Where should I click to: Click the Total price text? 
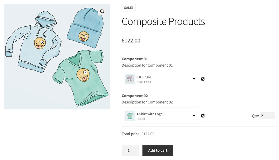pos(138,134)
